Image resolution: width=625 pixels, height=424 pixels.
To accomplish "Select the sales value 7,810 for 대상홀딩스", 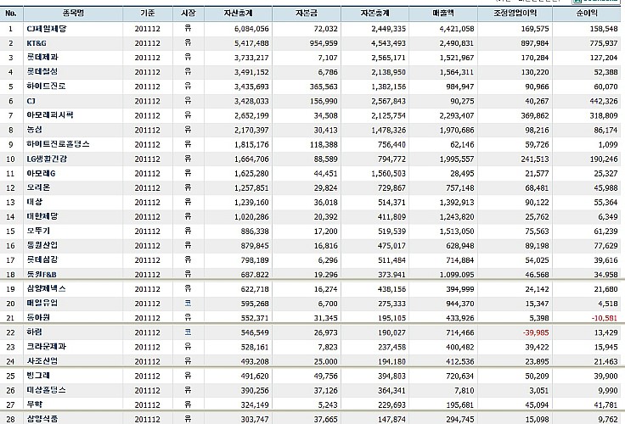I will point(465,391).
